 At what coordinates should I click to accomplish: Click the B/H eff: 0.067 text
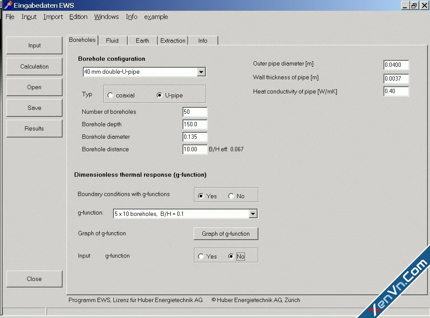tap(226, 149)
